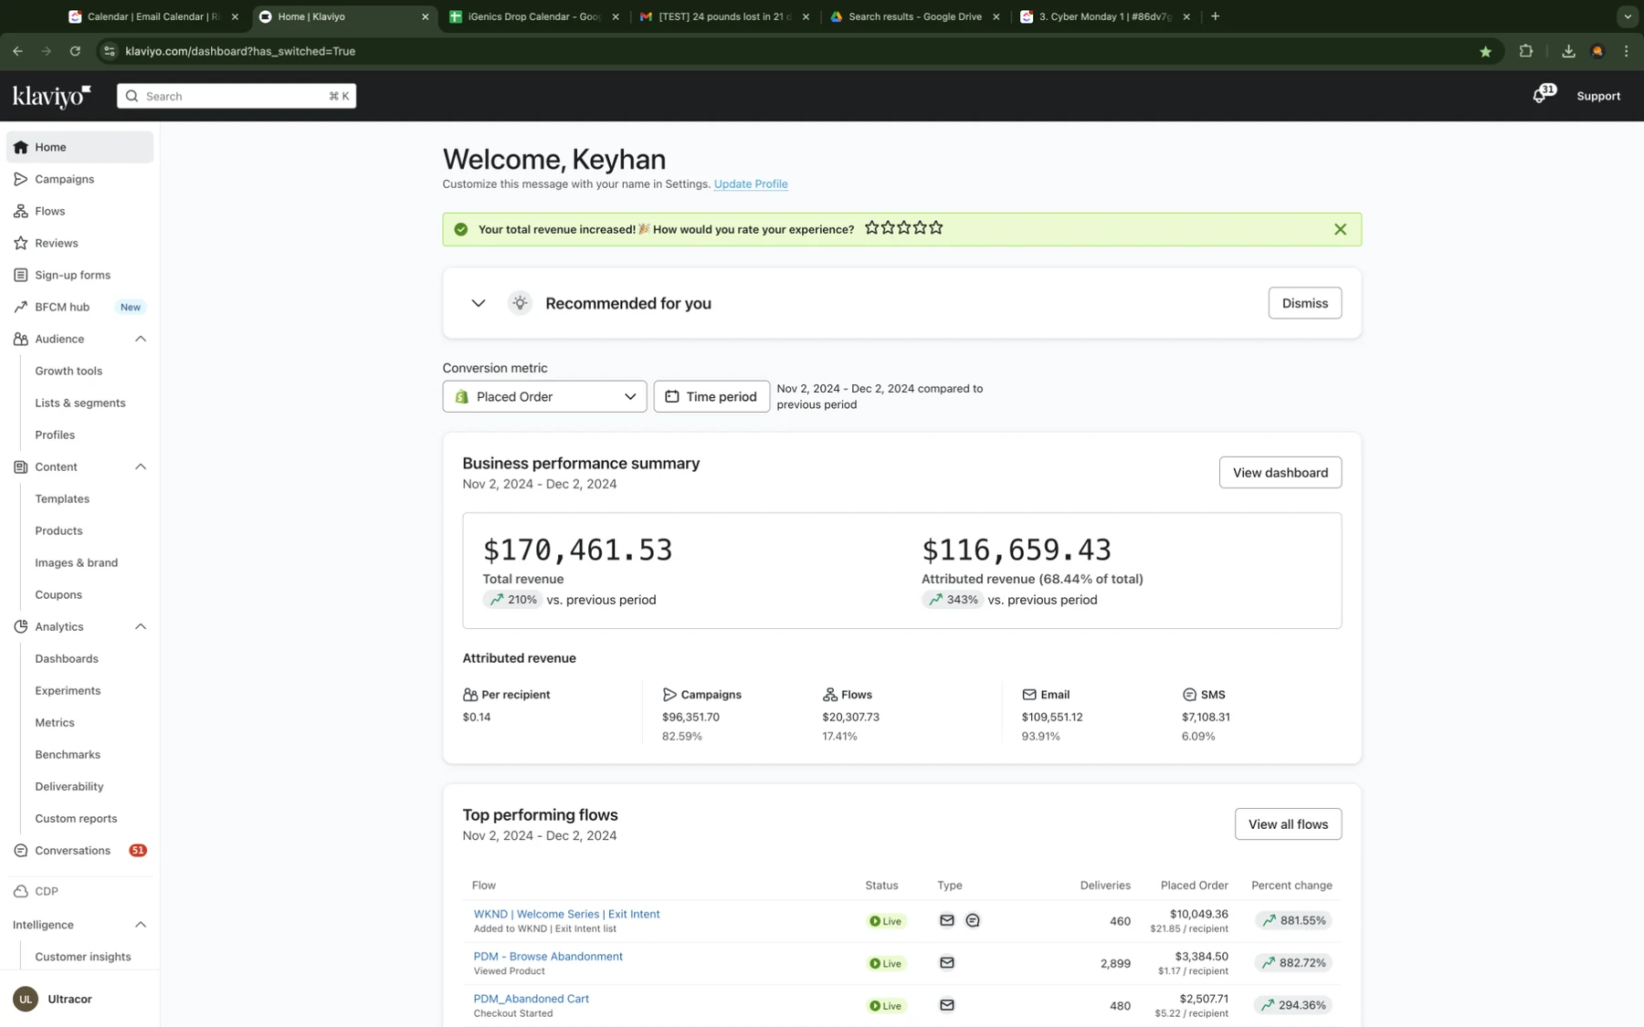Open the PDM_Abandoned Cart flow

point(531,999)
